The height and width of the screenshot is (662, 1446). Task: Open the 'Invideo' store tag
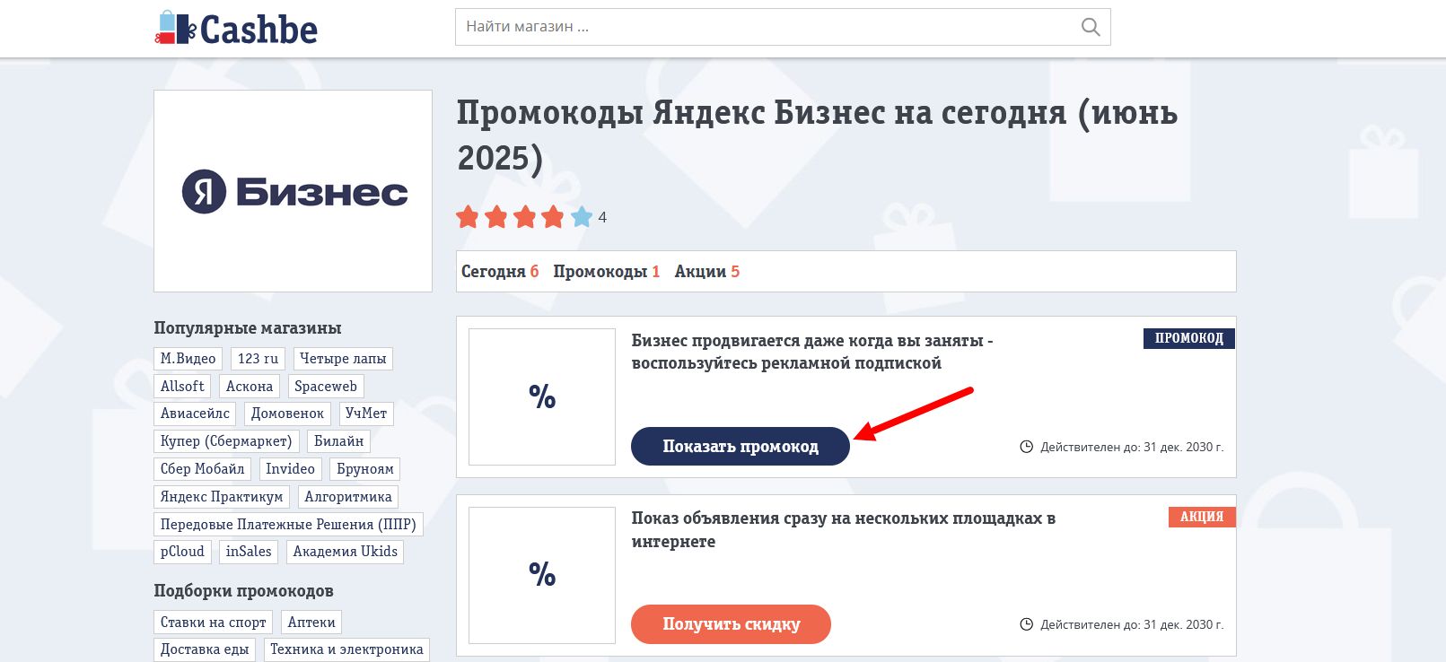pyautogui.click(x=290, y=469)
